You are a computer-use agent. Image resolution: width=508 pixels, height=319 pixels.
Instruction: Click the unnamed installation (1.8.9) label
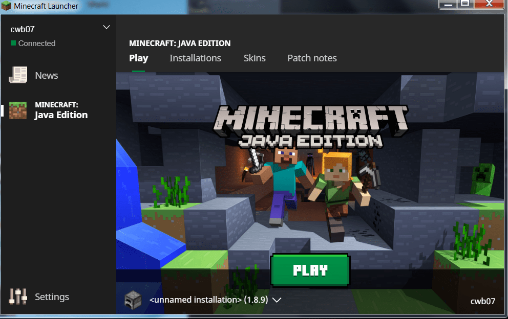click(x=208, y=300)
